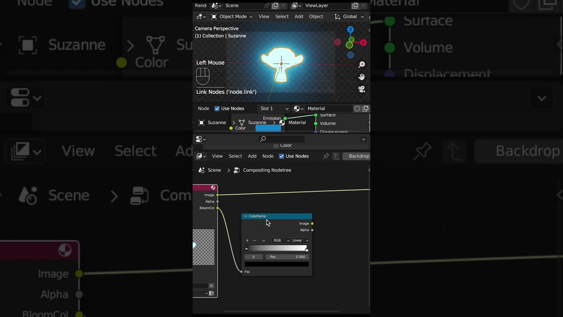Click the ColorRamp Image output socket
This screenshot has width=563, height=317.
312,224
